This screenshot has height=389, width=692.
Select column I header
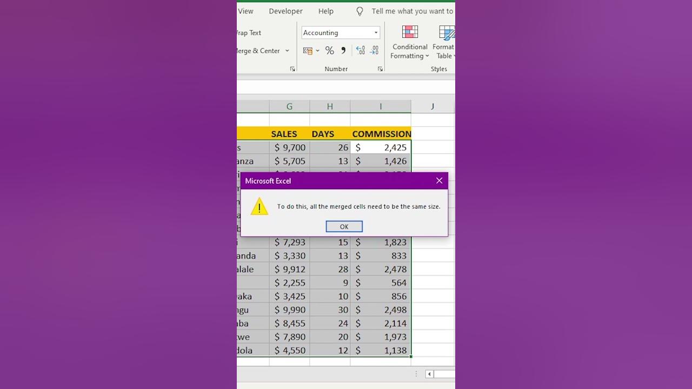pyautogui.click(x=381, y=106)
